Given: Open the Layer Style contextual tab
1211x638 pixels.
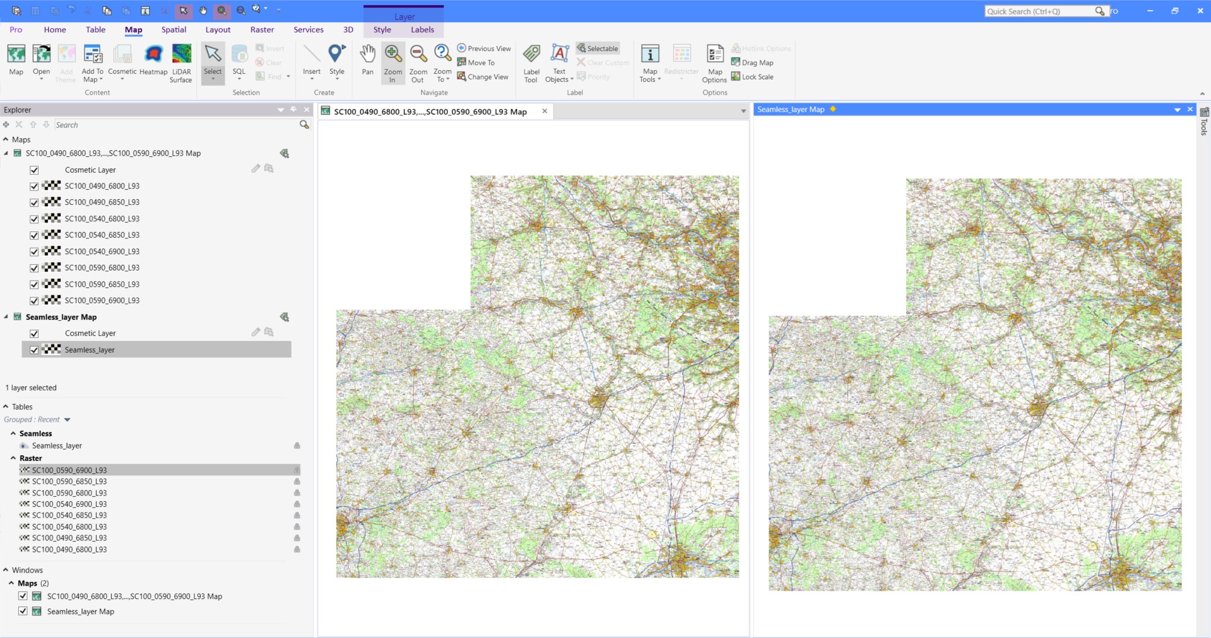Looking at the screenshot, I should click(382, 30).
